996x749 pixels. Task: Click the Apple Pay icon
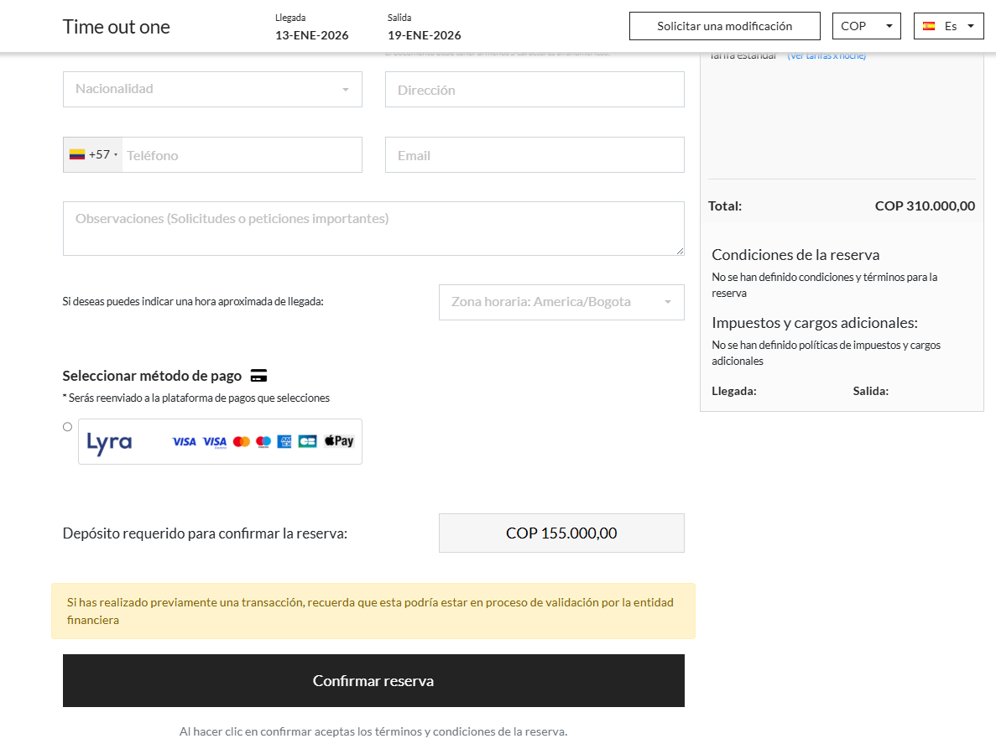point(339,441)
